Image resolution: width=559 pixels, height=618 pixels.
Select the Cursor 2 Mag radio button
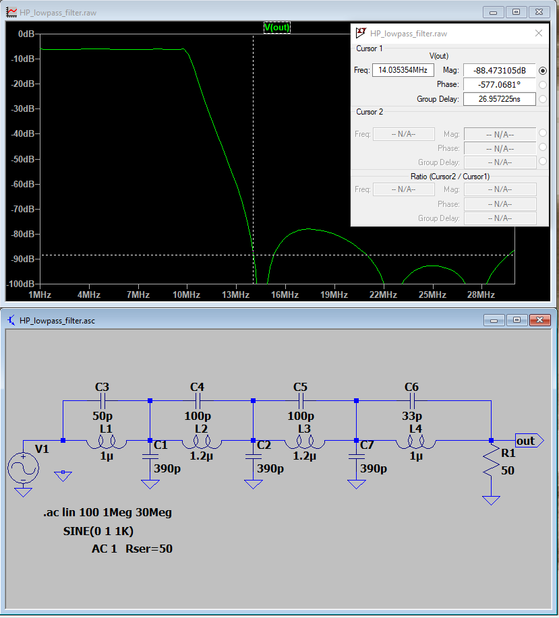click(543, 133)
